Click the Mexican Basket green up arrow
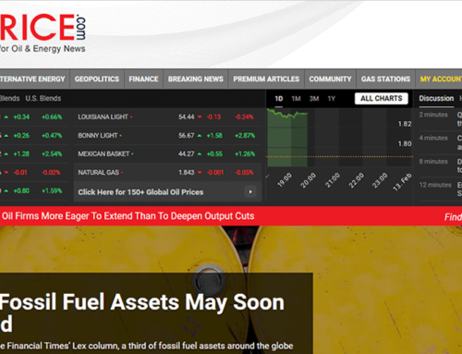Viewport: 462px width, 354px height. click(x=200, y=154)
